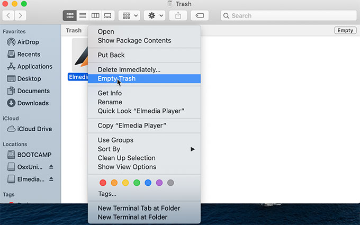
Task: Open iCloud Drive from sidebar
Action: [34, 129]
